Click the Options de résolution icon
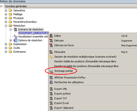 click(16, 40)
